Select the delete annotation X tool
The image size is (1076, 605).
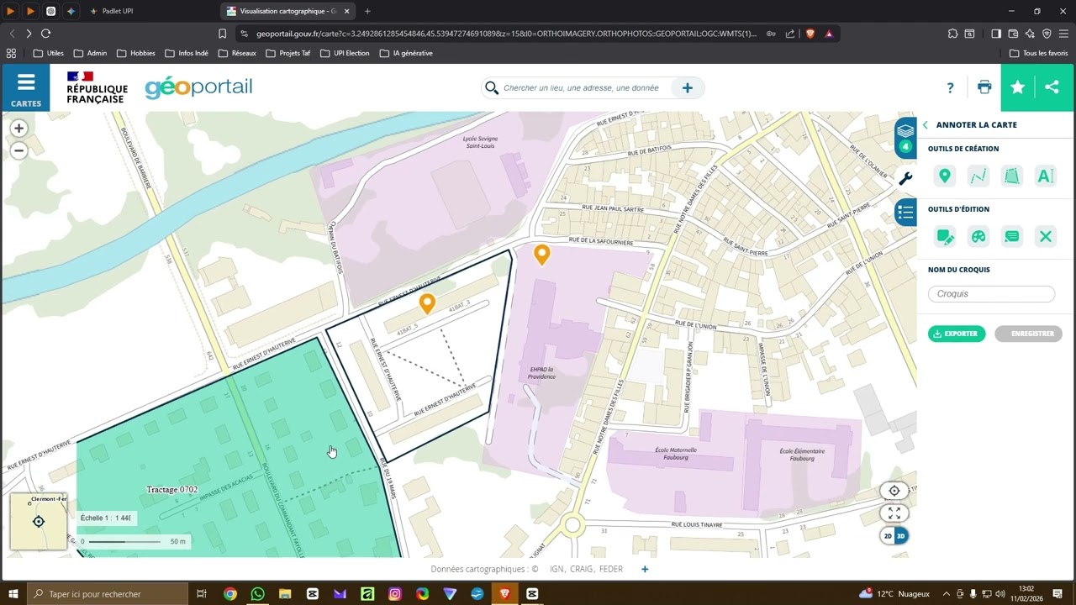tap(1046, 236)
